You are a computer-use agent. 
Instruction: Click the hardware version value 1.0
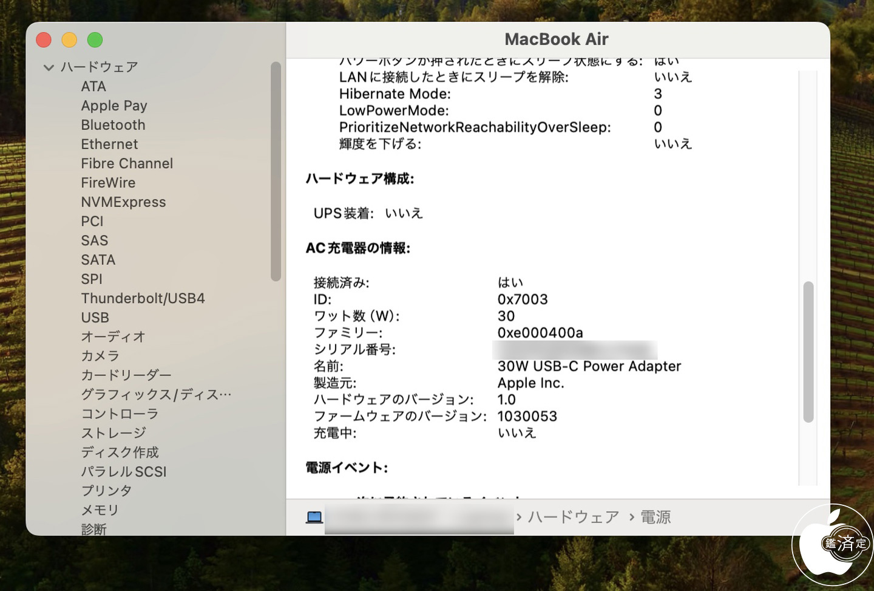point(507,400)
